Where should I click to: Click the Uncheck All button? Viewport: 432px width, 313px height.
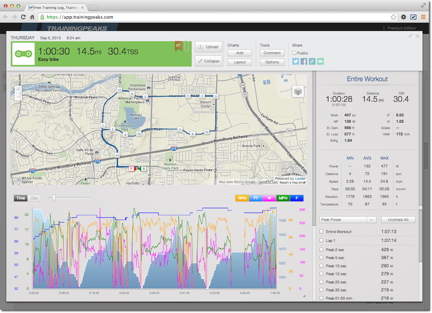398,220
